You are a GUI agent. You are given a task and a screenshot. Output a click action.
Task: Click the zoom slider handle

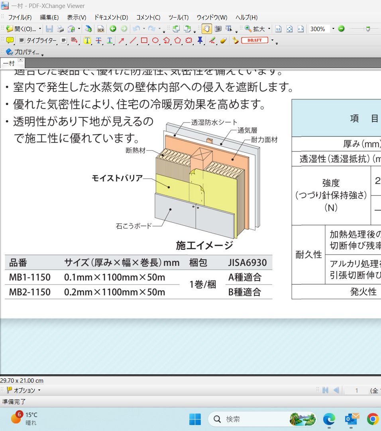[367, 29]
